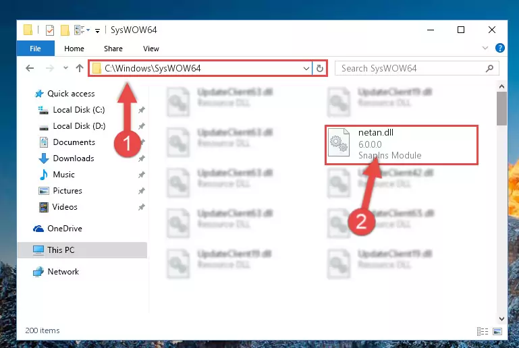Click the search magnifier icon

(489, 69)
